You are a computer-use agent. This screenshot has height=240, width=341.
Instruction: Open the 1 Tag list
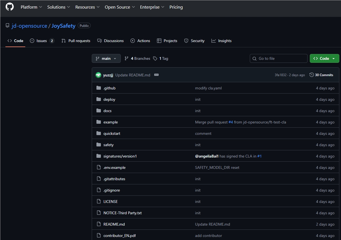point(161,58)
